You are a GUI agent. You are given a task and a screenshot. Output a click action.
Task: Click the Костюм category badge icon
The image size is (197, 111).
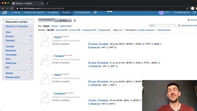coord(31,36)
